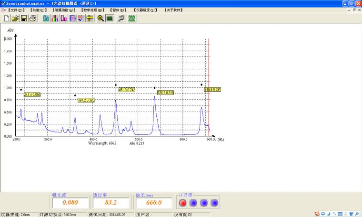Print the scan using the printer icon
The image size is (362, 217).
coord(33,19)
